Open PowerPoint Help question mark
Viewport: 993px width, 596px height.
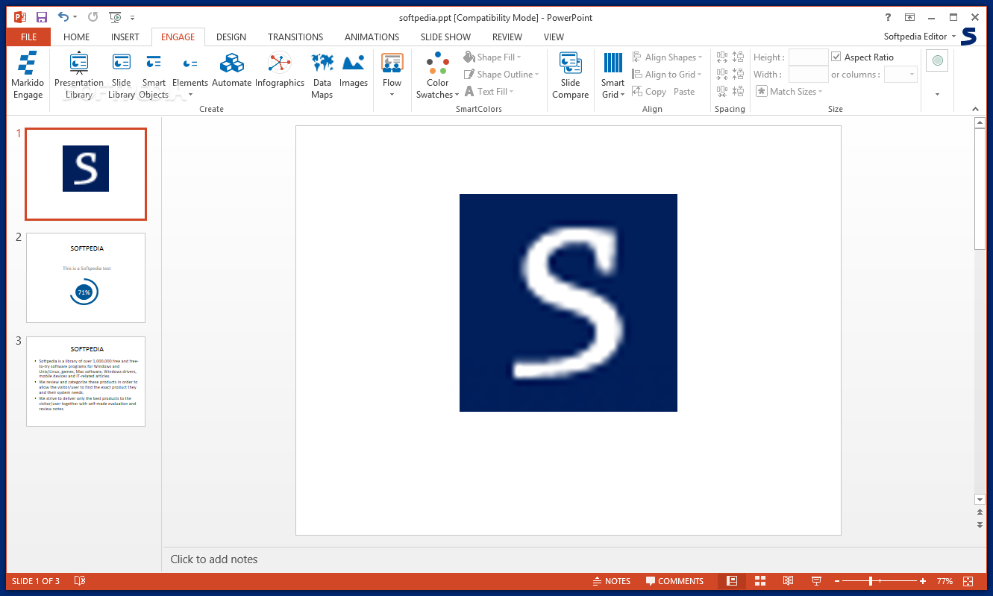(888, 17)
